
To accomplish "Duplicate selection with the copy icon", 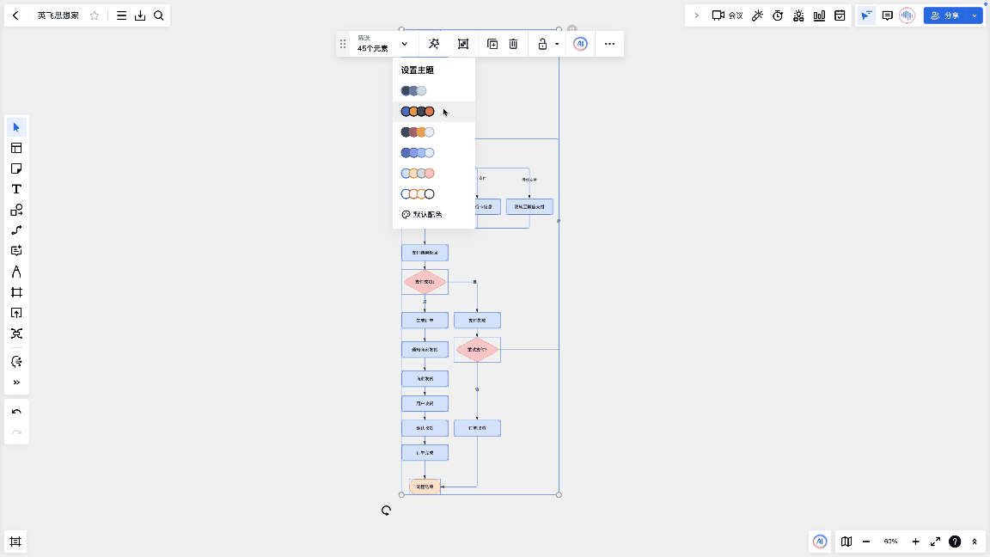I will click(492, 44).
